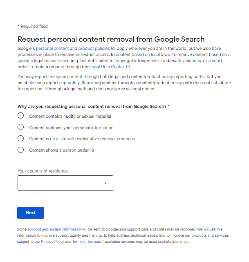Click label text 'Content contains your personal information'

pos(71,128)
